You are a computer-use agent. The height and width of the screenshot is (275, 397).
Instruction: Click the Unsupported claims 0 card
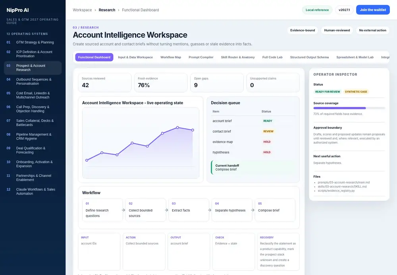coord(273,83)
